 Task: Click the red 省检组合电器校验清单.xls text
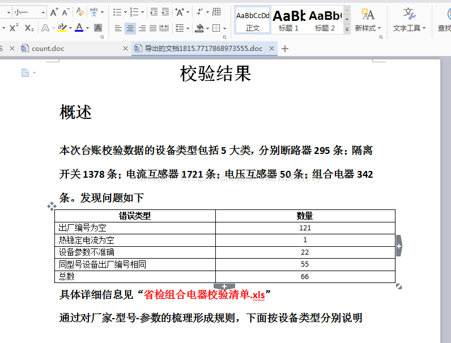pos(204,294)
